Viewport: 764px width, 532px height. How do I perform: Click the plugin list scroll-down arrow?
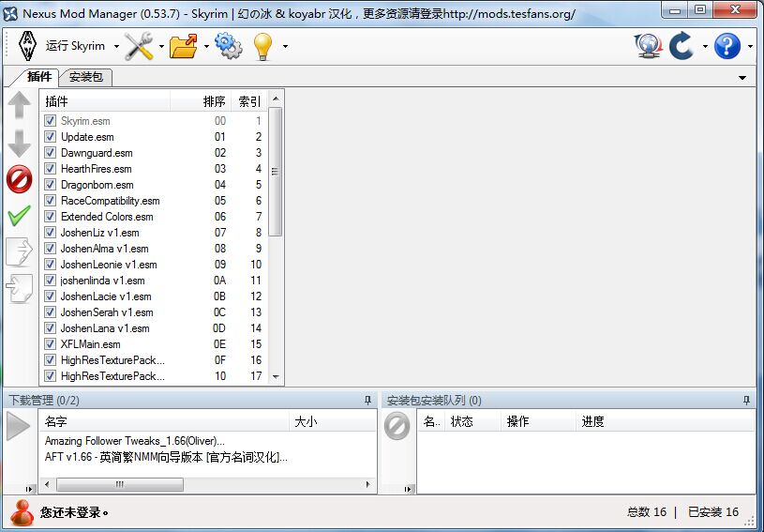point(276,376)
